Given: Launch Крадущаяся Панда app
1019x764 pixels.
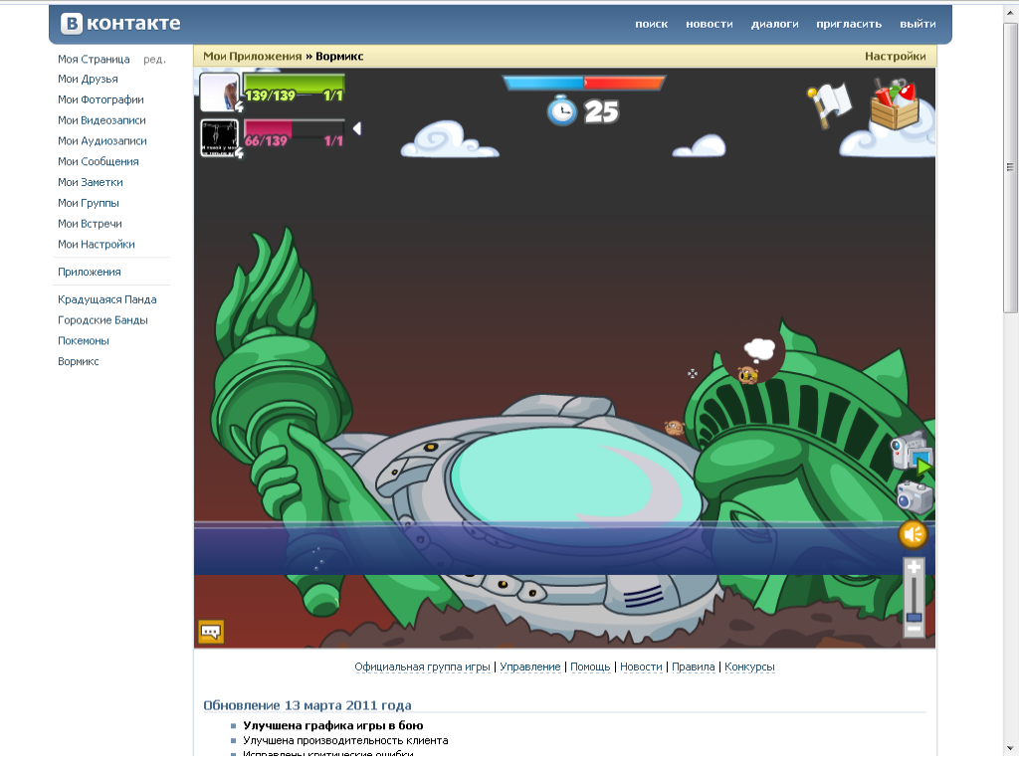Looking at the screenshot, I should 107,299.
